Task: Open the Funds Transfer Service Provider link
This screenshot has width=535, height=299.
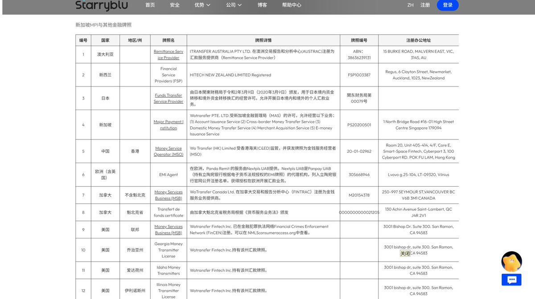Action: [169, 98]
